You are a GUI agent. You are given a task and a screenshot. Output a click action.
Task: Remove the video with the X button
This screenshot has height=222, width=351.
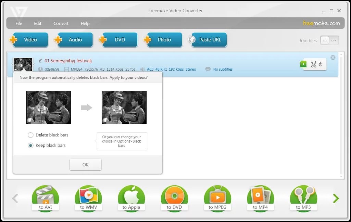click(333, 58)
